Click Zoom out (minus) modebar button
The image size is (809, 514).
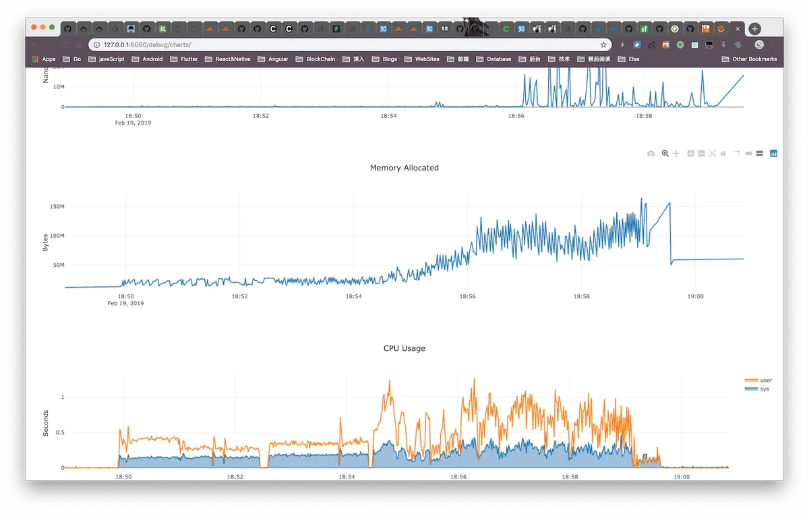coord(702,154)
